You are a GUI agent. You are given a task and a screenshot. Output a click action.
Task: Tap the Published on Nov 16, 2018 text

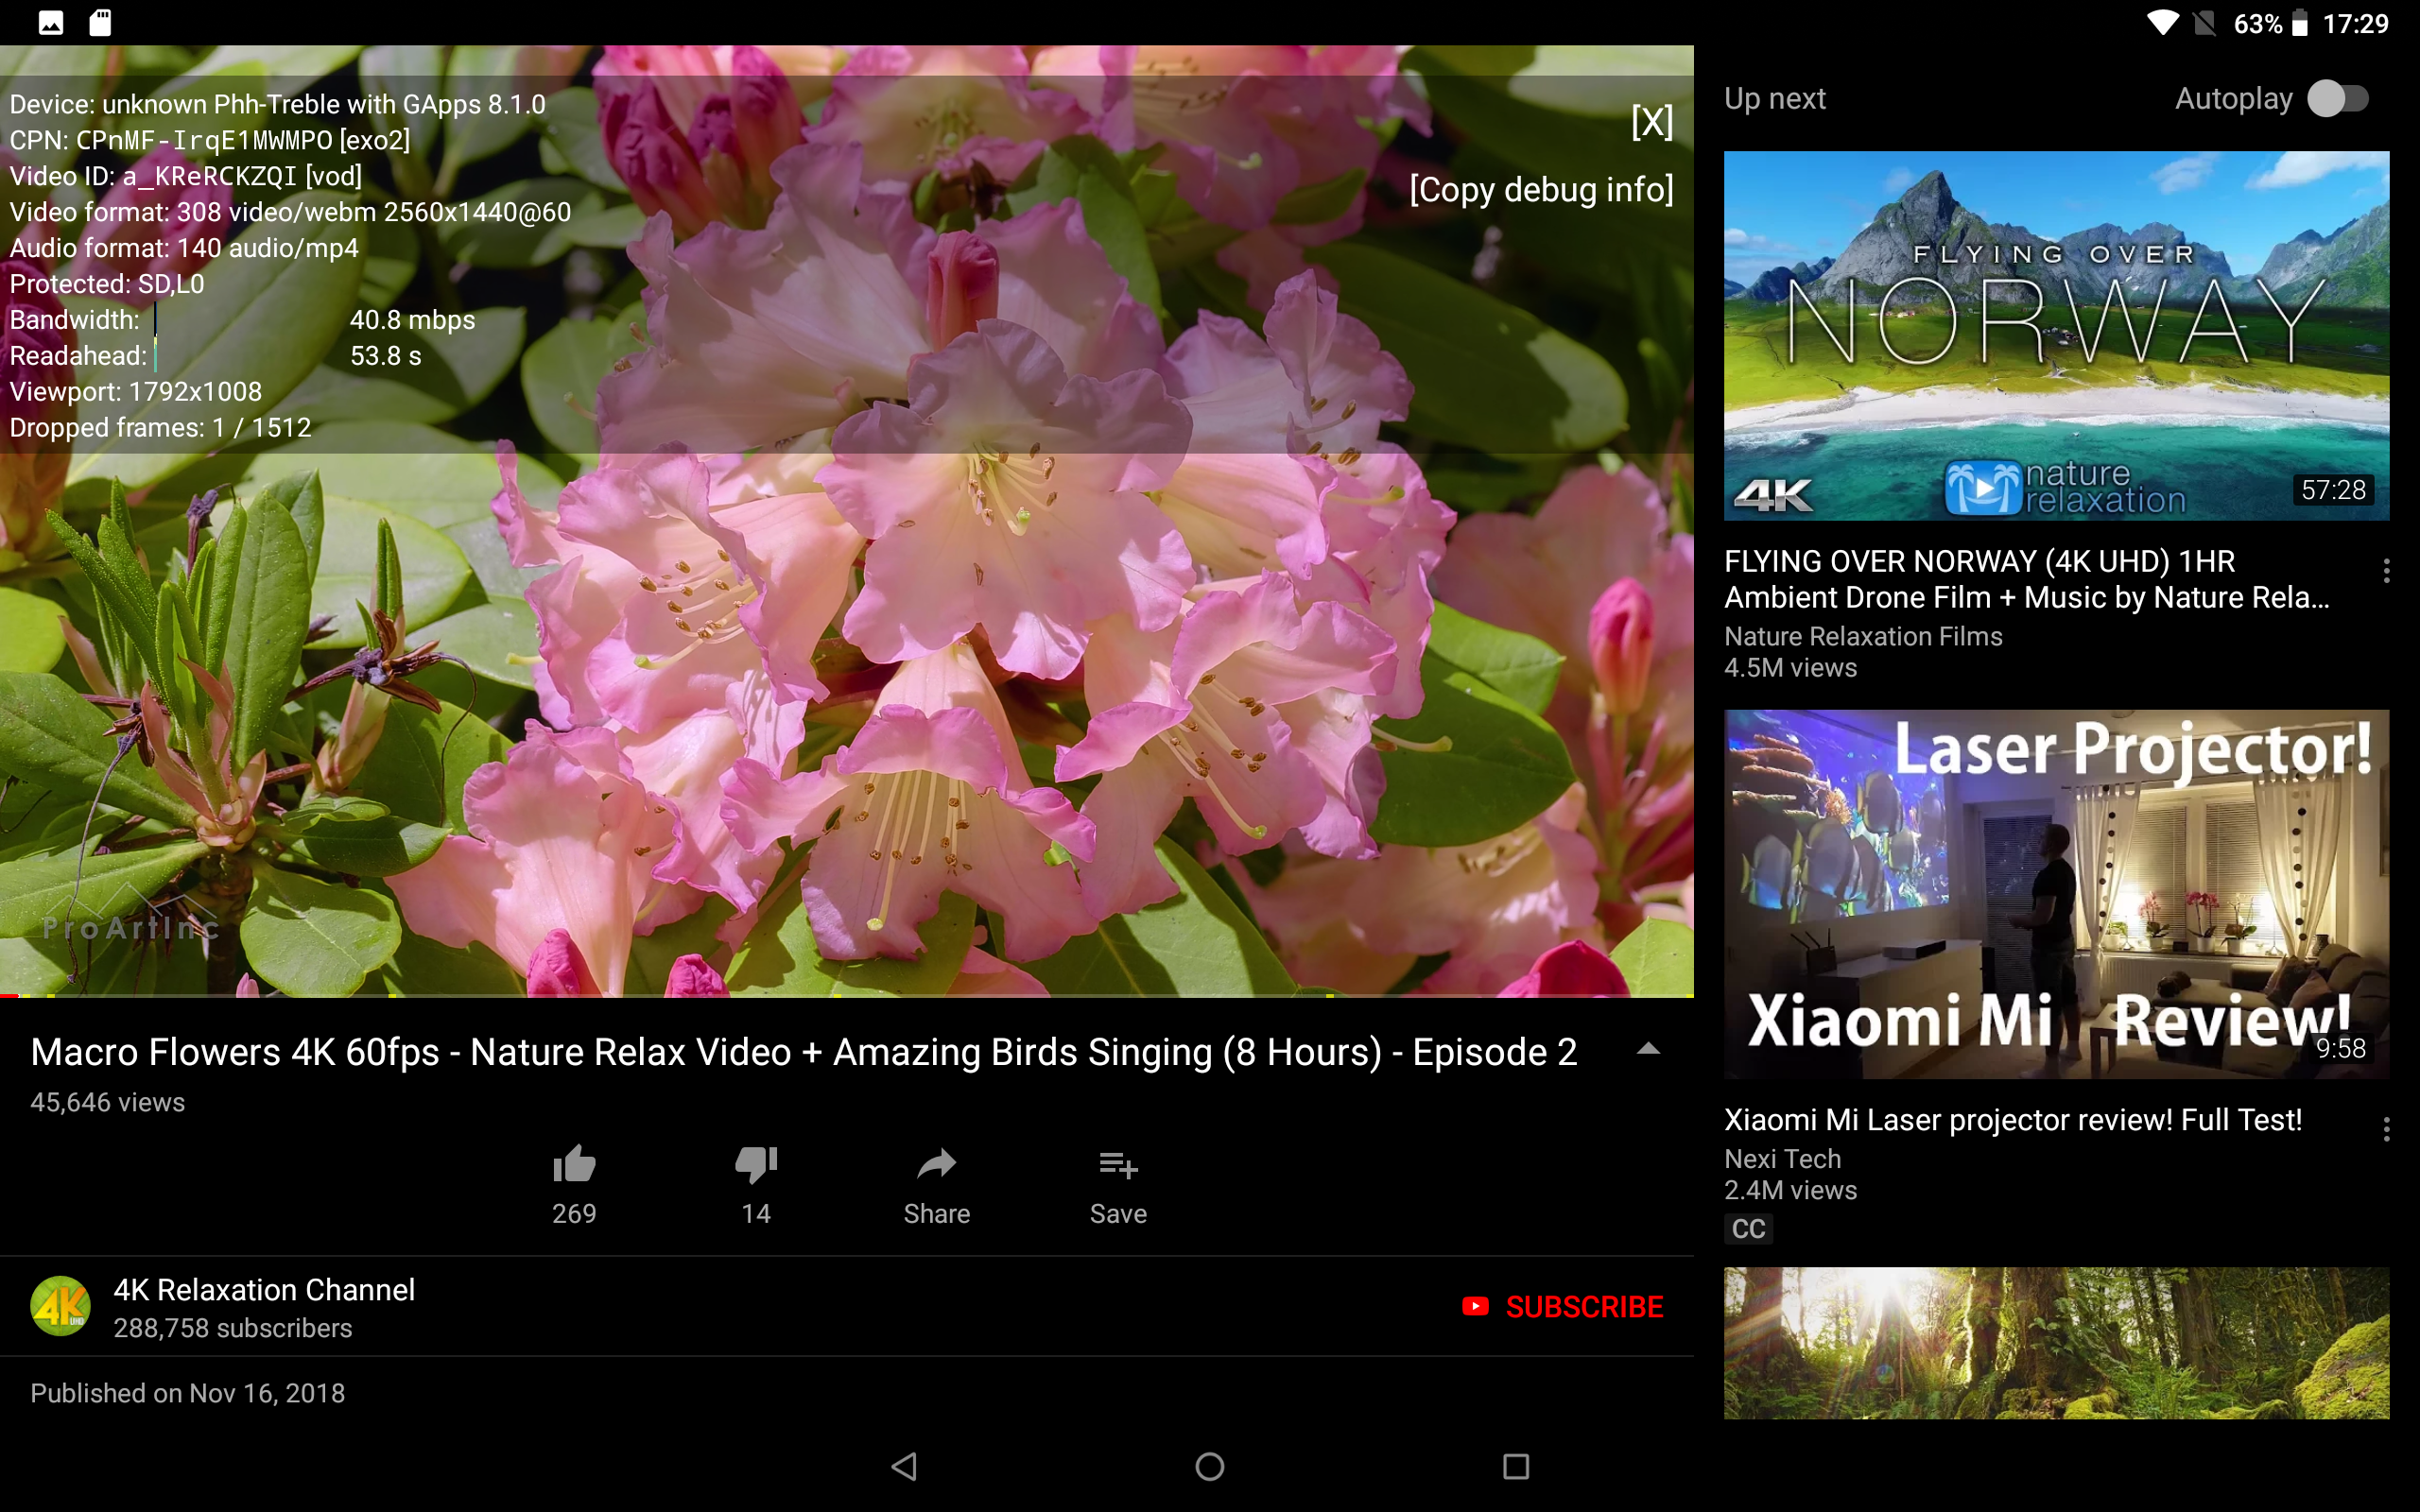pyautogui.click(x=188, y=1393)
